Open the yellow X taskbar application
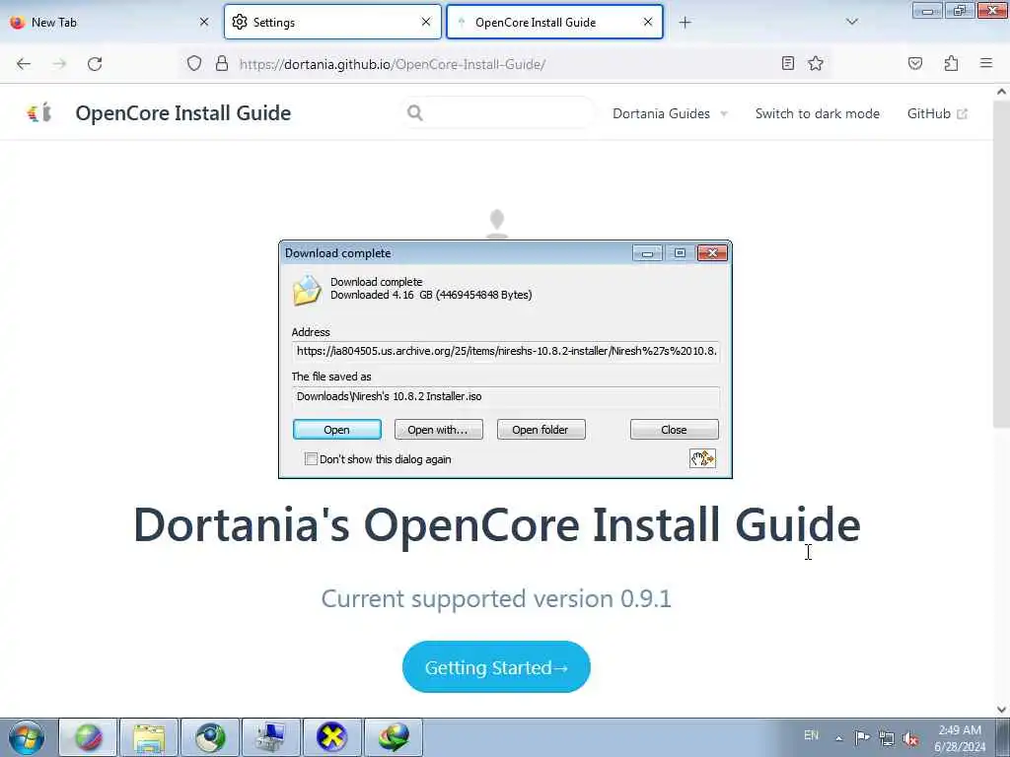 (x=331, y=737)
